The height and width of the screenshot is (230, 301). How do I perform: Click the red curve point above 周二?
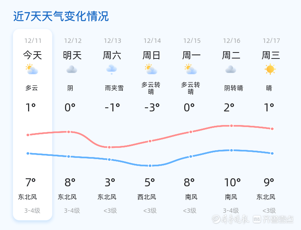[x=232, y=126]
